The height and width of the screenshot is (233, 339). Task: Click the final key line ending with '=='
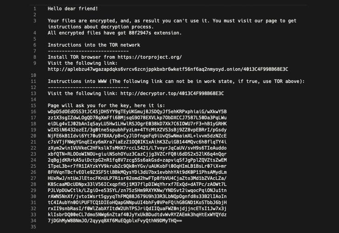(x=115, y=221)
